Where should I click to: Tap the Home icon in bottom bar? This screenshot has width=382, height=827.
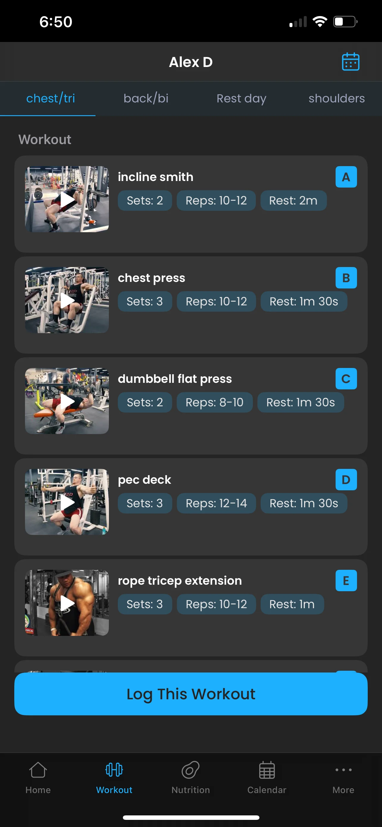38,770
